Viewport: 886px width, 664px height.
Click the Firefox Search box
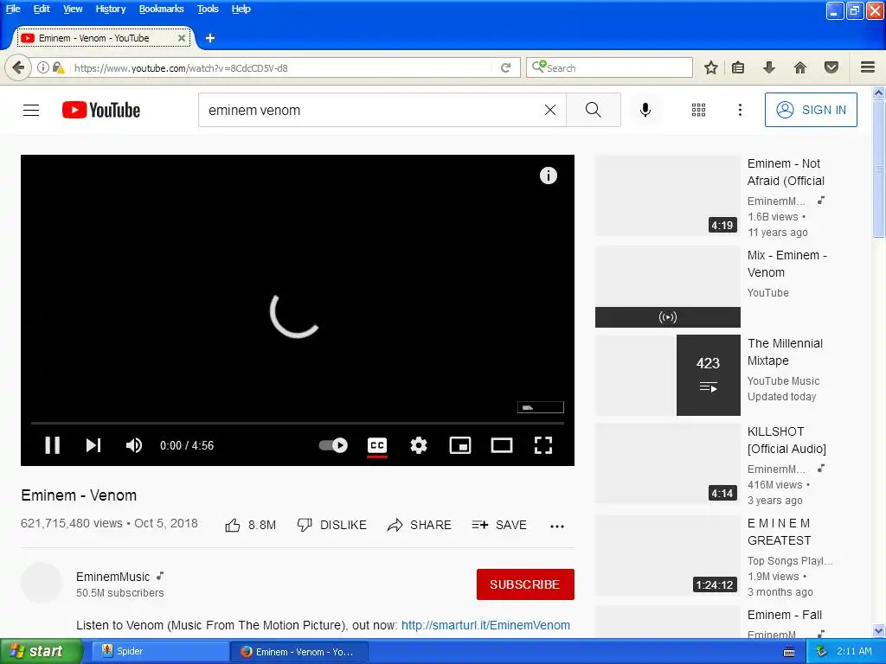(x=609, y=67)
